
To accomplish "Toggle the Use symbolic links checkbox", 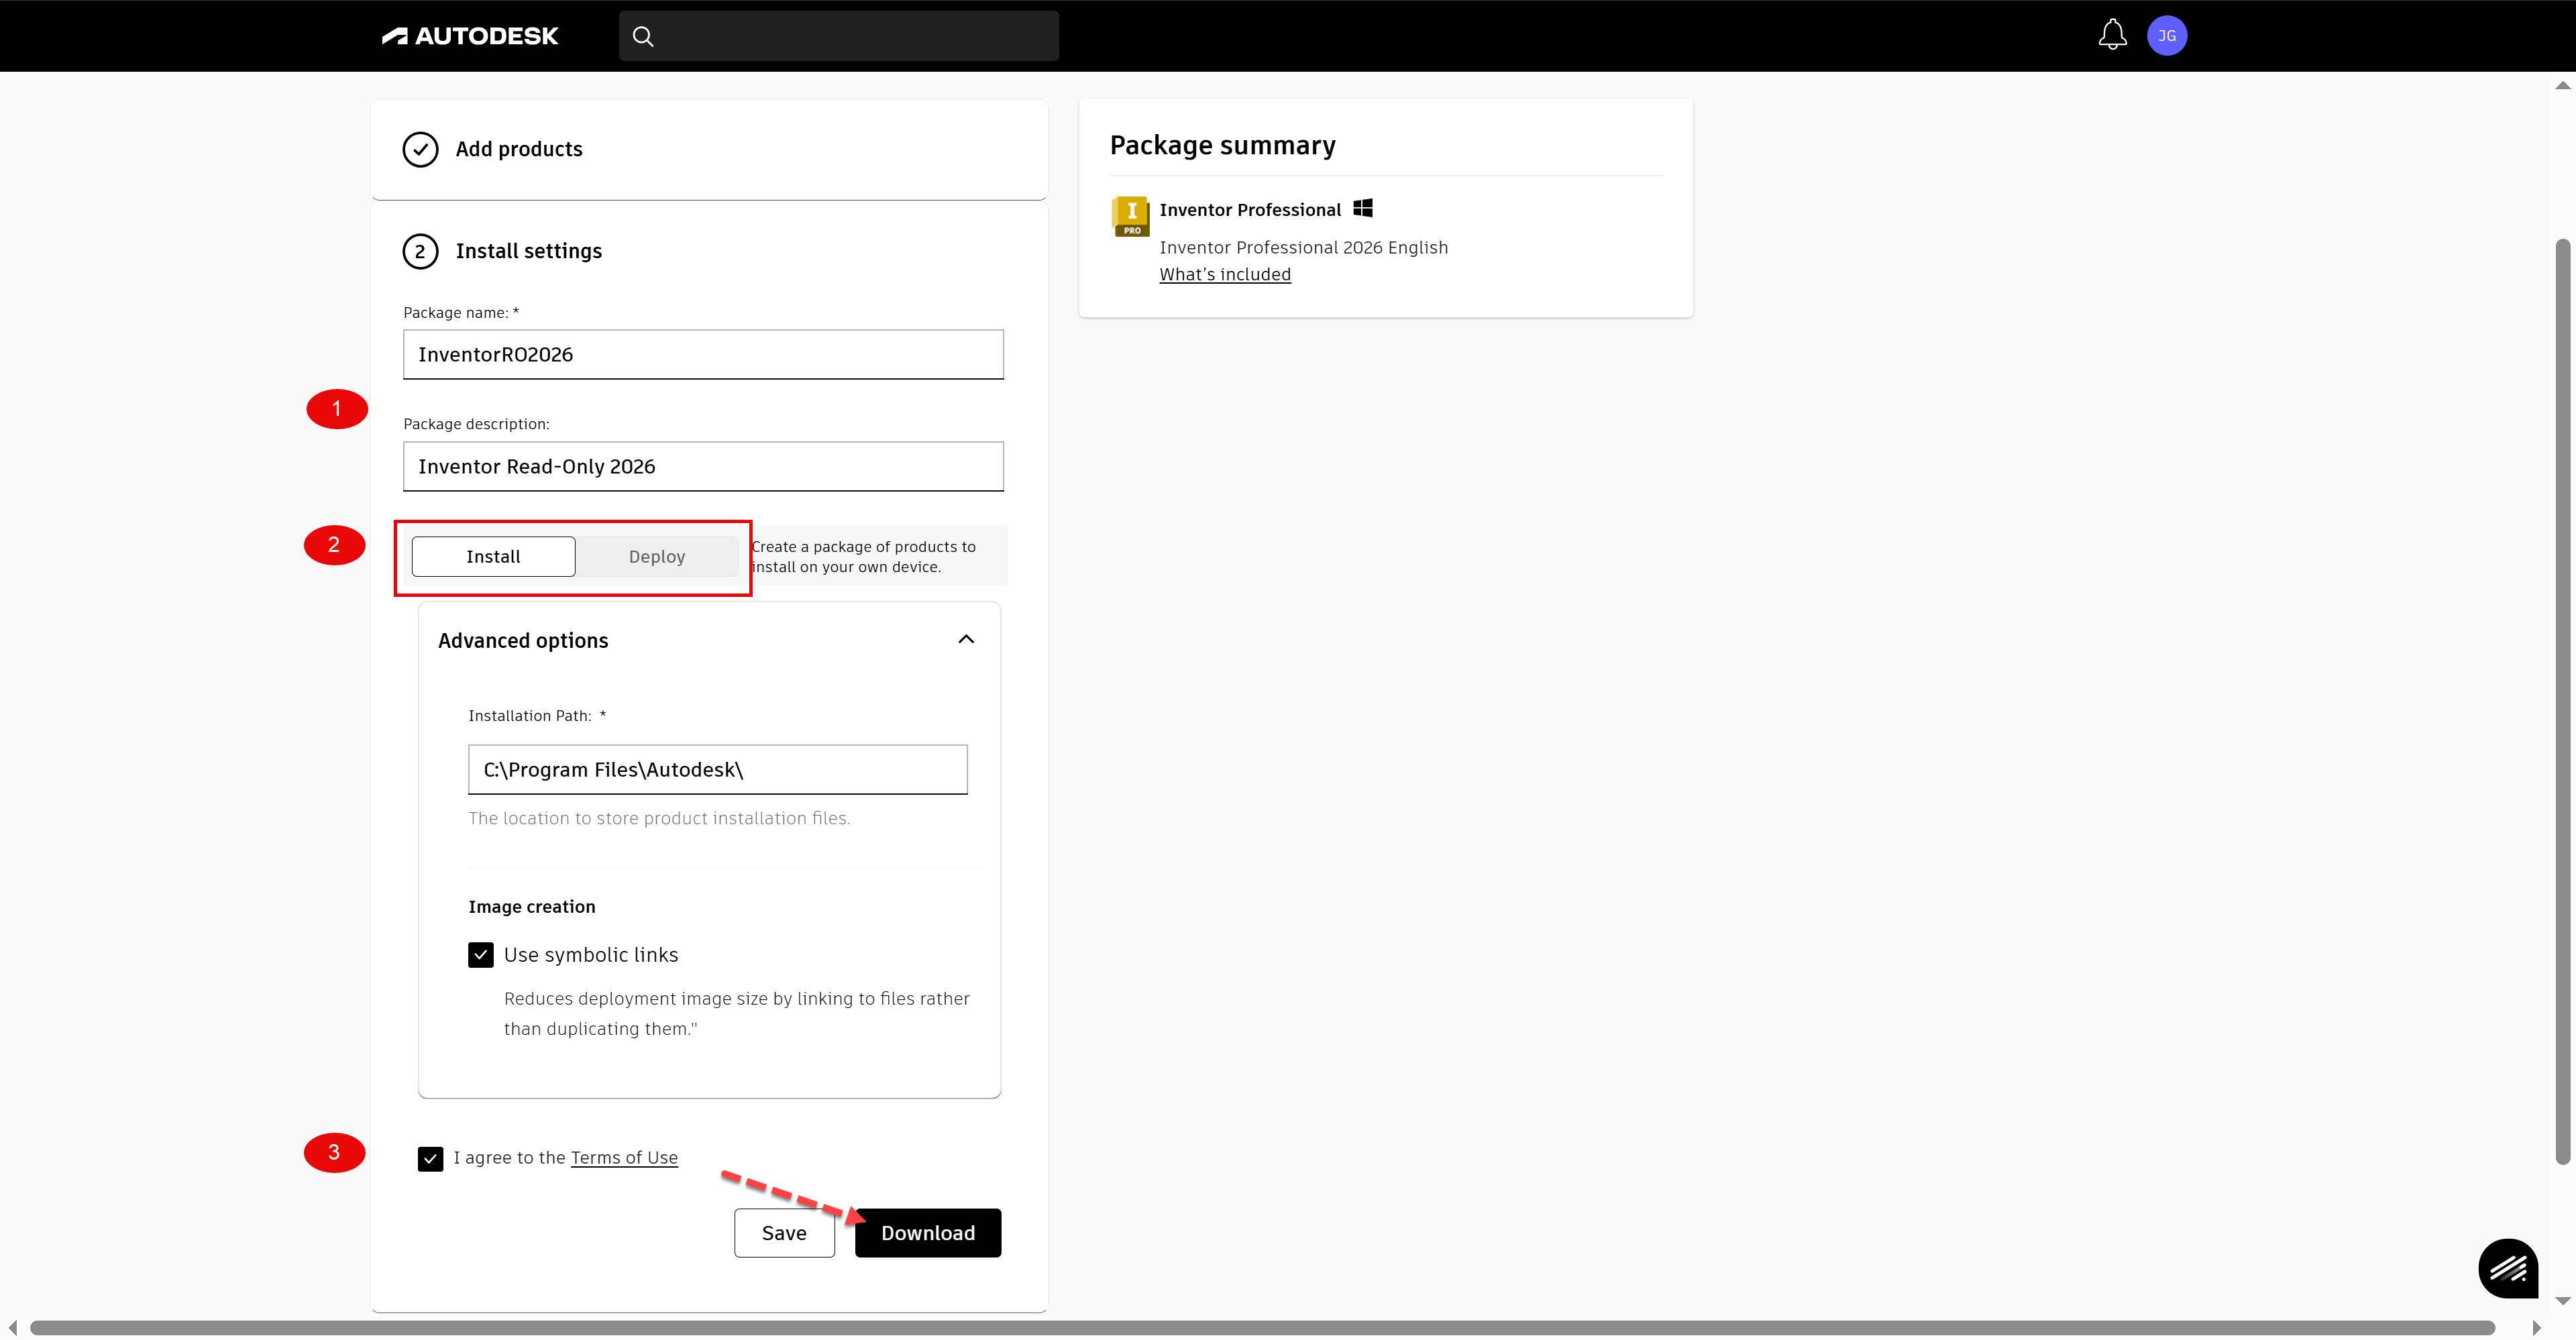I will [481, 955].
